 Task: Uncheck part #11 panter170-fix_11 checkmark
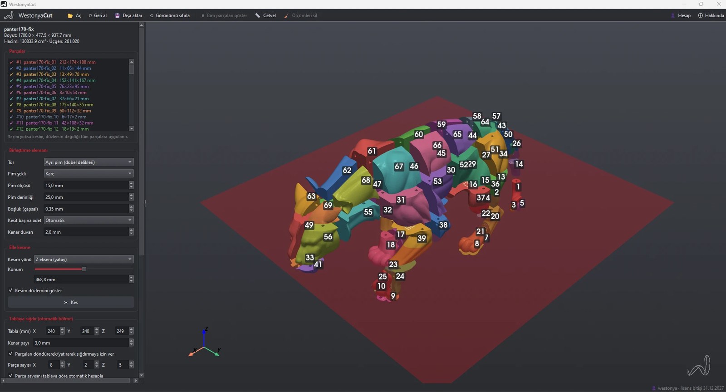click(x=11, y=123)
